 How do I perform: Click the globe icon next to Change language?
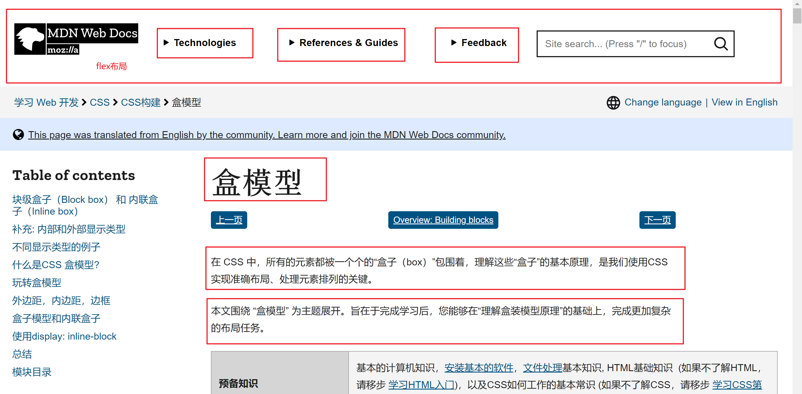(613, 102)
